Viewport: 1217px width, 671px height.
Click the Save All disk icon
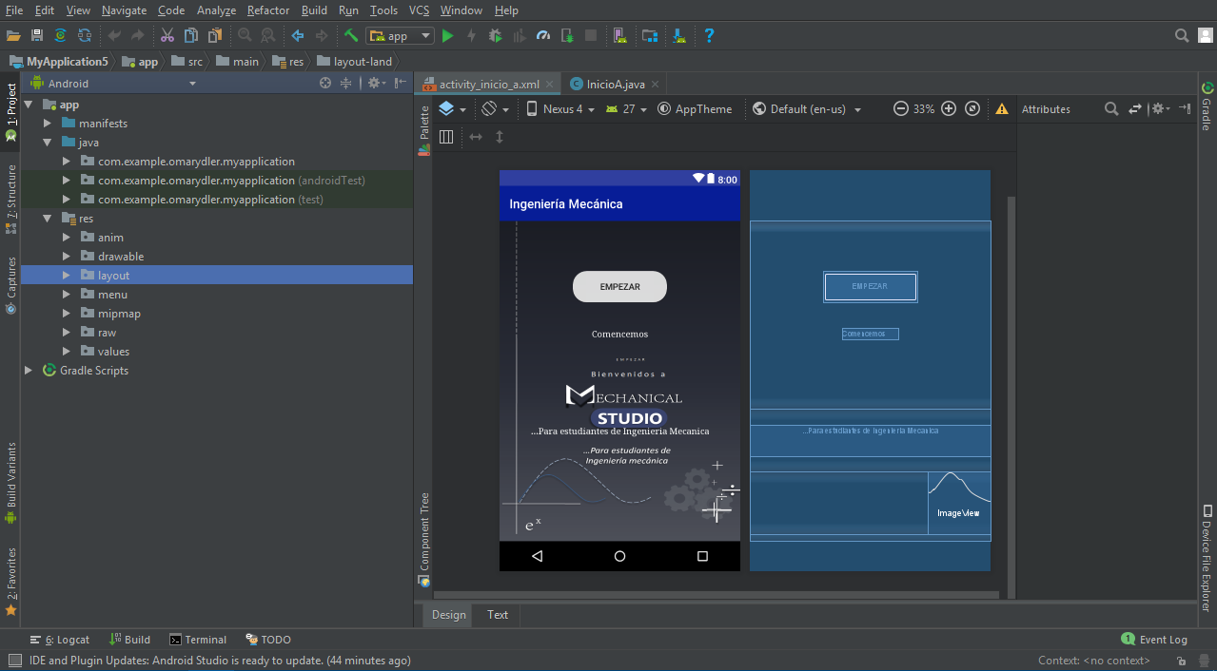(37, 36)
